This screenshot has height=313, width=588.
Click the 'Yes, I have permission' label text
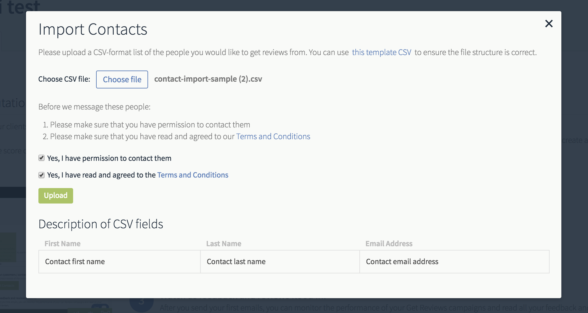pyautogui.click(x=109, y=158)
